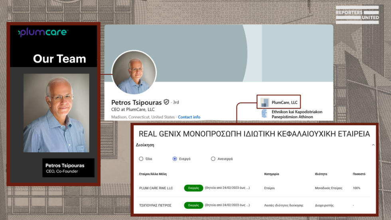Click the Εταίροι category cell
Image resolution: width=391 pixels, height=220 pixels.
(269, 188)
